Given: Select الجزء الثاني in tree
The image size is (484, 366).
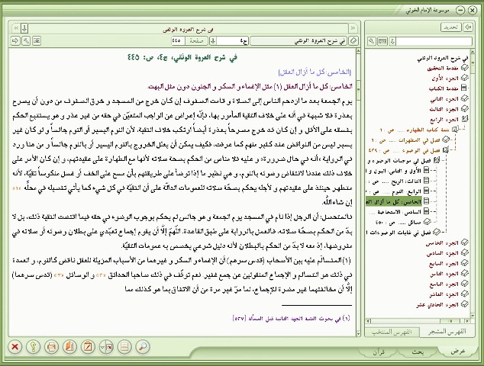Looking at the screenshot, I should pos(444,99).
